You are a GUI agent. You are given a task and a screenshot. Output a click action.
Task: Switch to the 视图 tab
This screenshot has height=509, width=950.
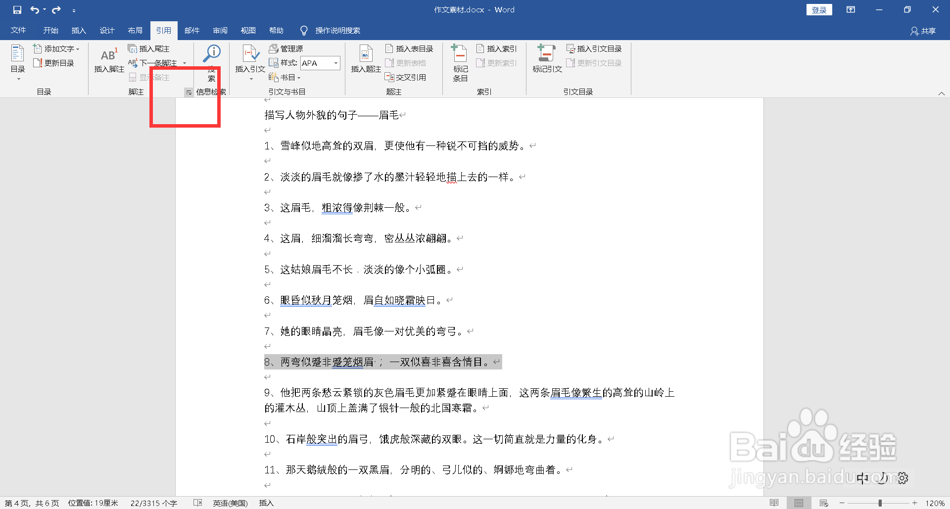248,30
